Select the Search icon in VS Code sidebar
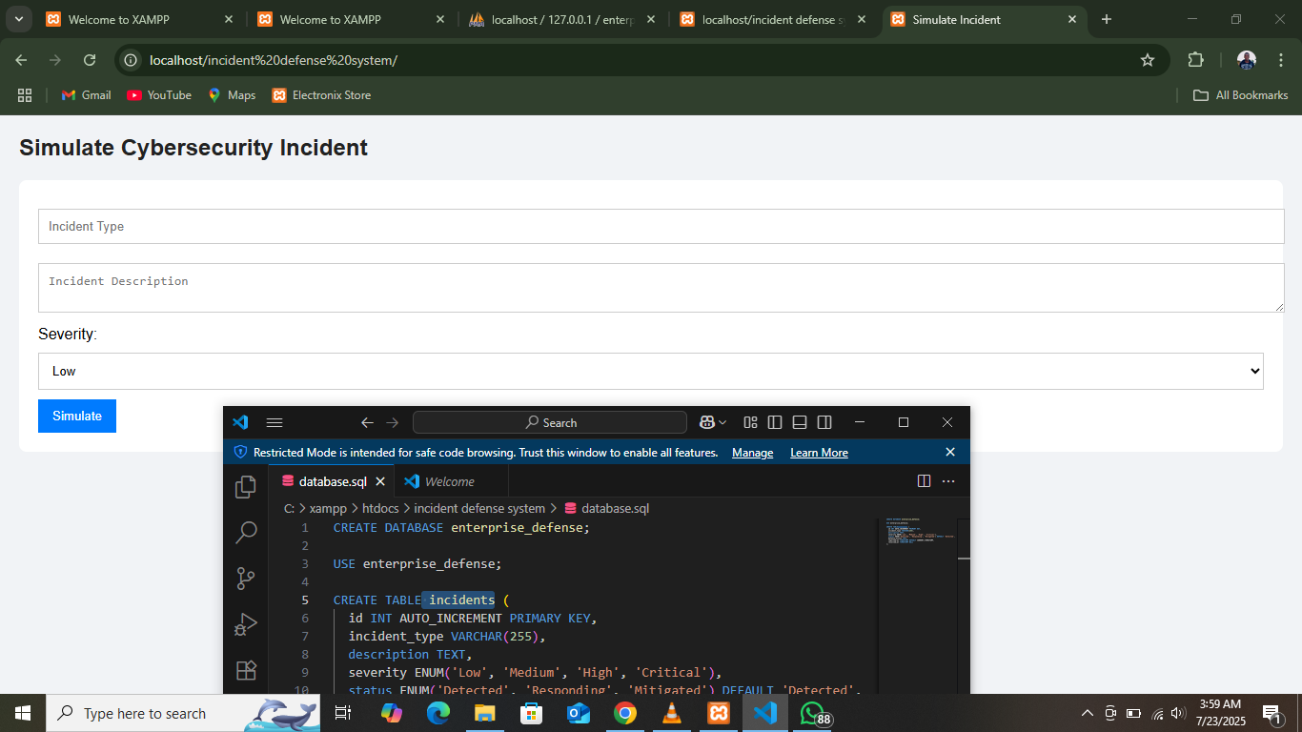Image resolution: width=1302 pixels, height=732 pixels. [x=245, y=532]
